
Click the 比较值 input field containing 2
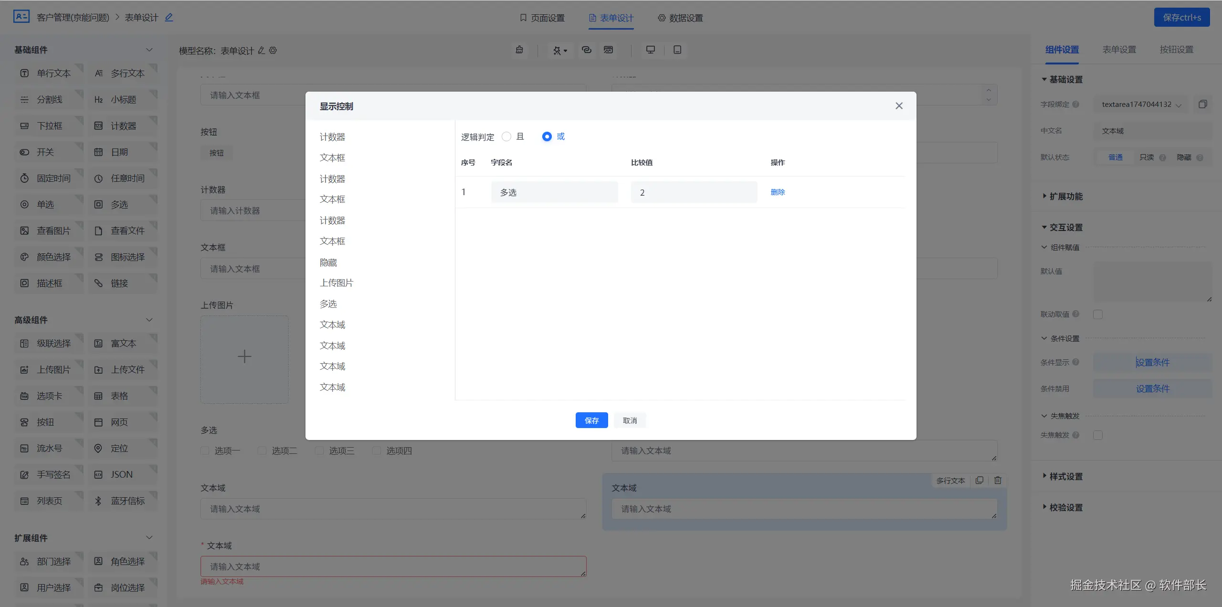tap(694, 192)
